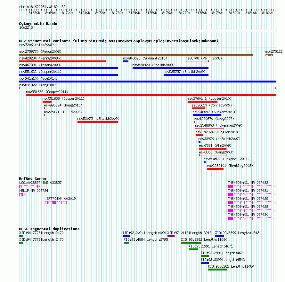Open the TMEM254-AS1|NR_027429 transcript label

click(x=248, y=199)
